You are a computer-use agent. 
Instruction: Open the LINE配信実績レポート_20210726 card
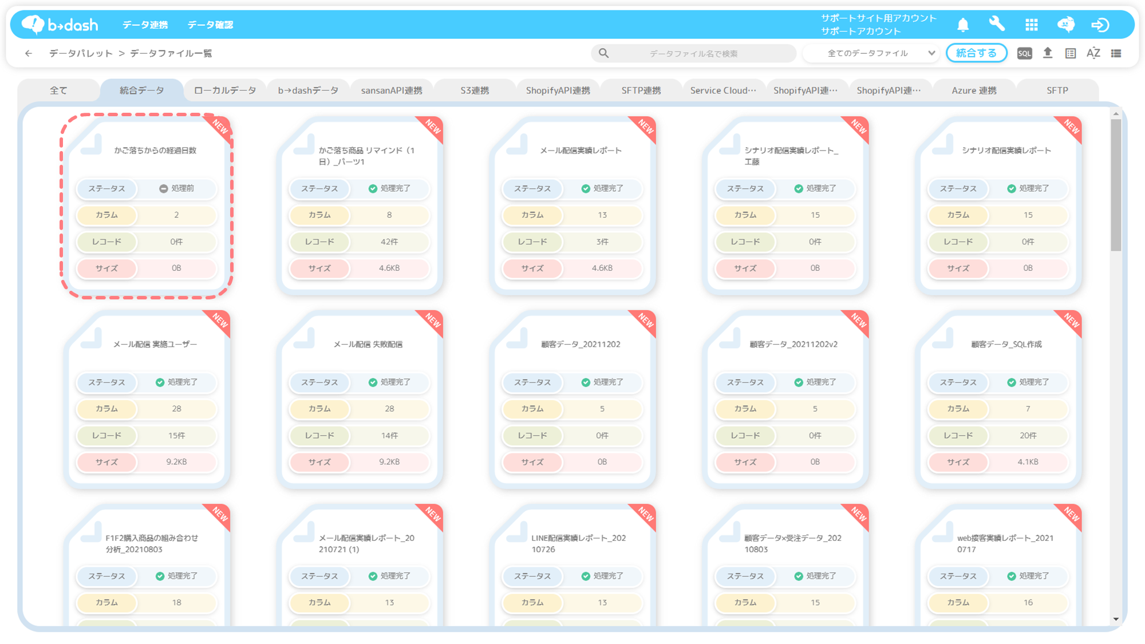tap(572, 566)
